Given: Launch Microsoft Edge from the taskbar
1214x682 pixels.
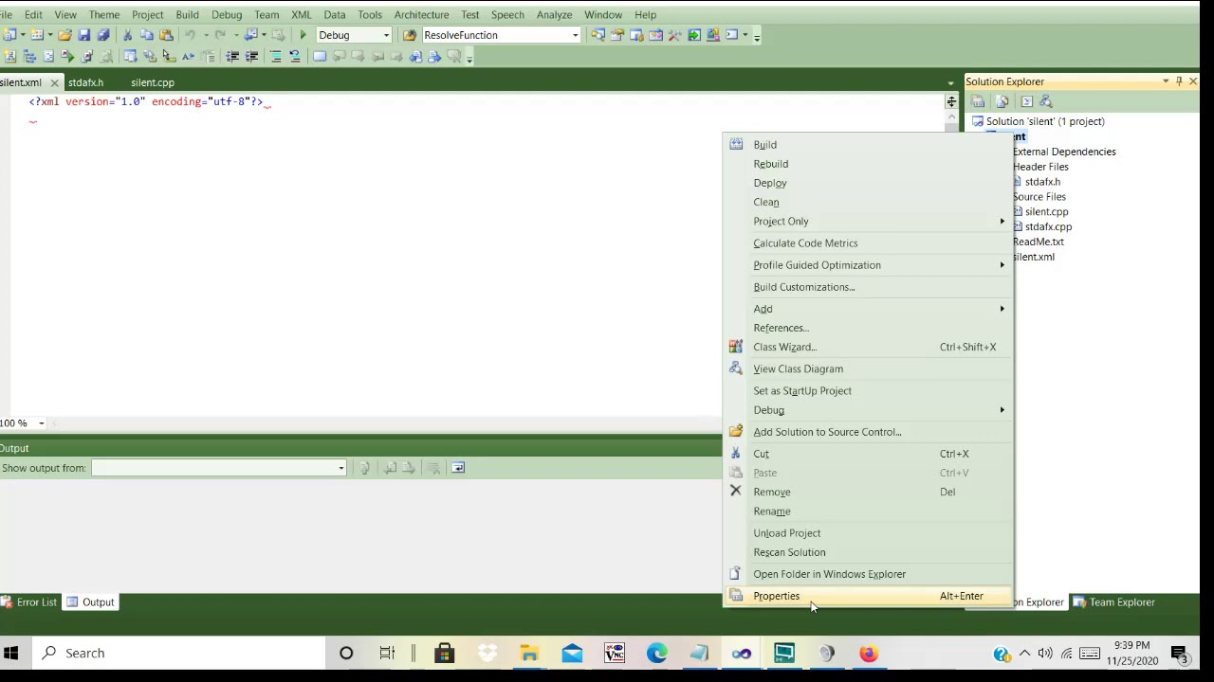Looking at the screenshot, I should click(x=657, y=654).
